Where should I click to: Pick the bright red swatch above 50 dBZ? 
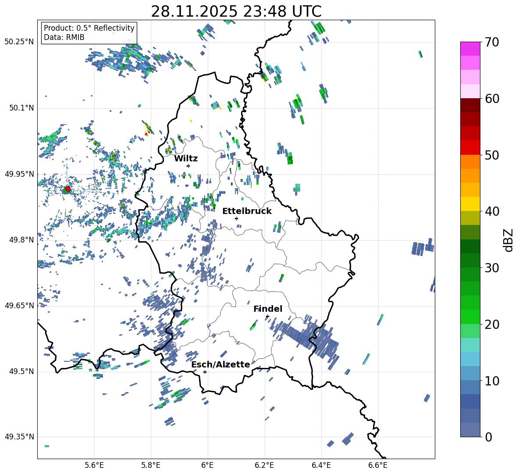pos(470,147)
